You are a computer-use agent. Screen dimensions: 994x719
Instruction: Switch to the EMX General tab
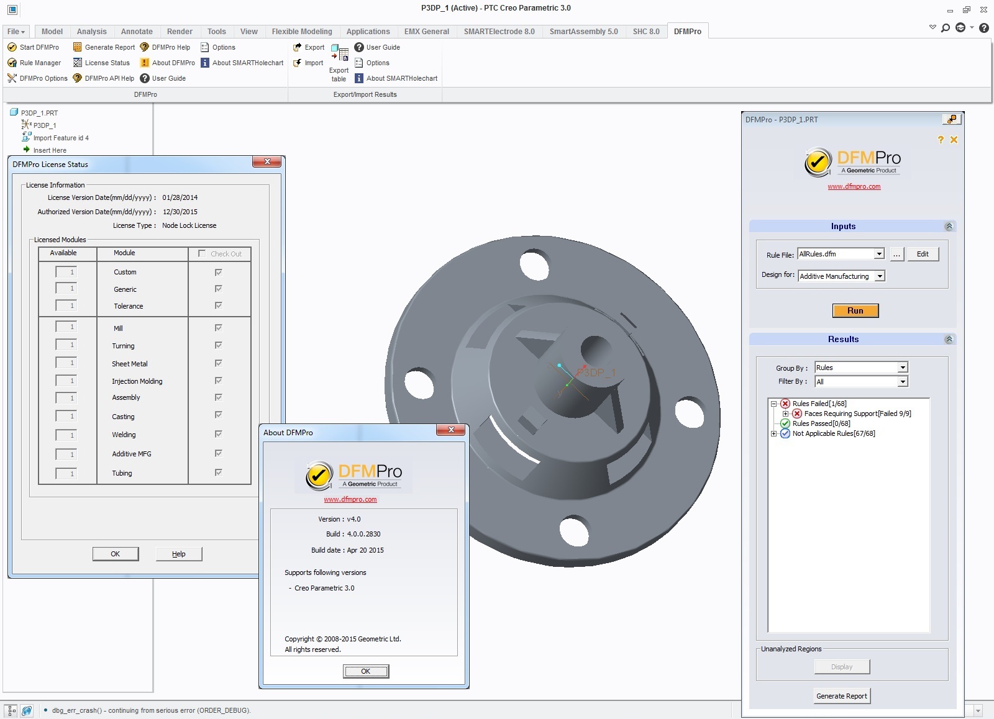pyautogui.click(x=427, y=32)
